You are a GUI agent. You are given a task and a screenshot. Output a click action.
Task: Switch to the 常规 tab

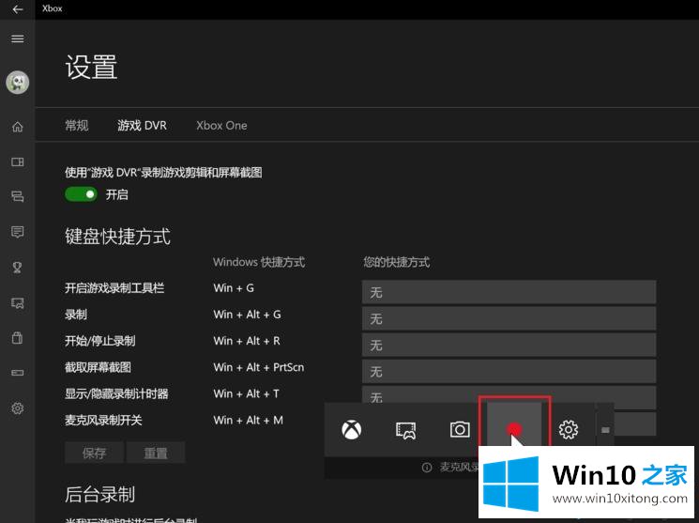(x=77, y=126)
